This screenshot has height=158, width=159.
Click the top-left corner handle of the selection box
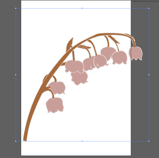16,8
